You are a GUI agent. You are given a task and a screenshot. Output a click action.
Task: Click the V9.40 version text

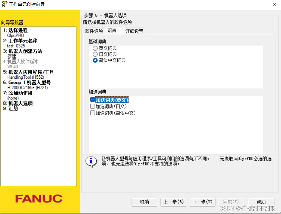(13, 67)
